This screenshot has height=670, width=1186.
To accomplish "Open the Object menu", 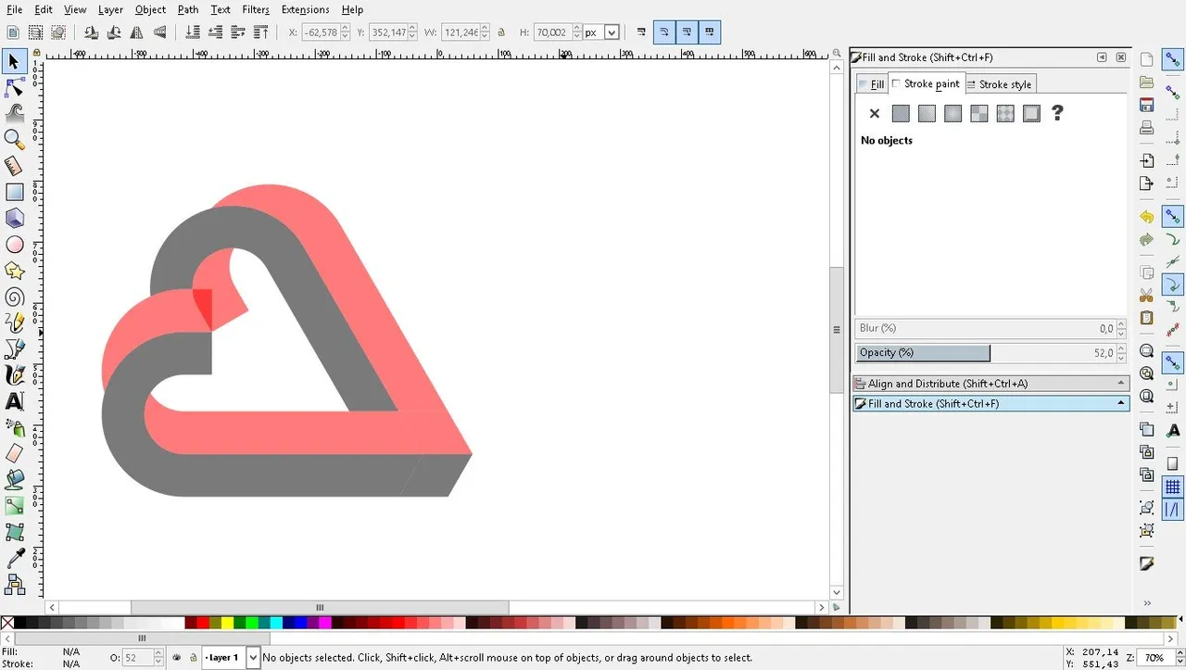I will click(150, 9).
